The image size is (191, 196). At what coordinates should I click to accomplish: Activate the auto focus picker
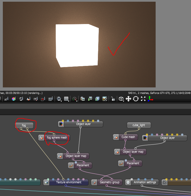(x=7, y=99)
